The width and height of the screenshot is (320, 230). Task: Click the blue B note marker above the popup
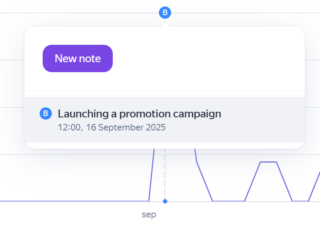tap(165, 13)
